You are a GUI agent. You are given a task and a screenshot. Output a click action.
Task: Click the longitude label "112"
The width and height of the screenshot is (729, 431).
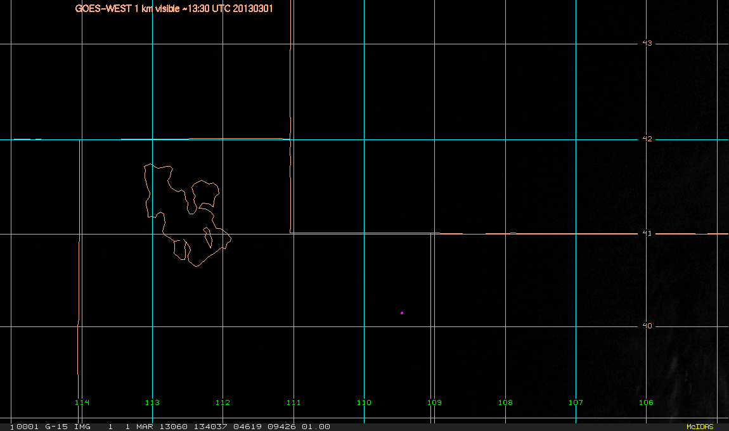tap(223, 402)
